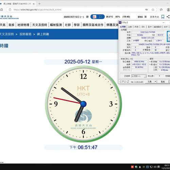Screen dimensions: 170x170
Task: Add page to favorites with star icon
Action: (153, 10)
